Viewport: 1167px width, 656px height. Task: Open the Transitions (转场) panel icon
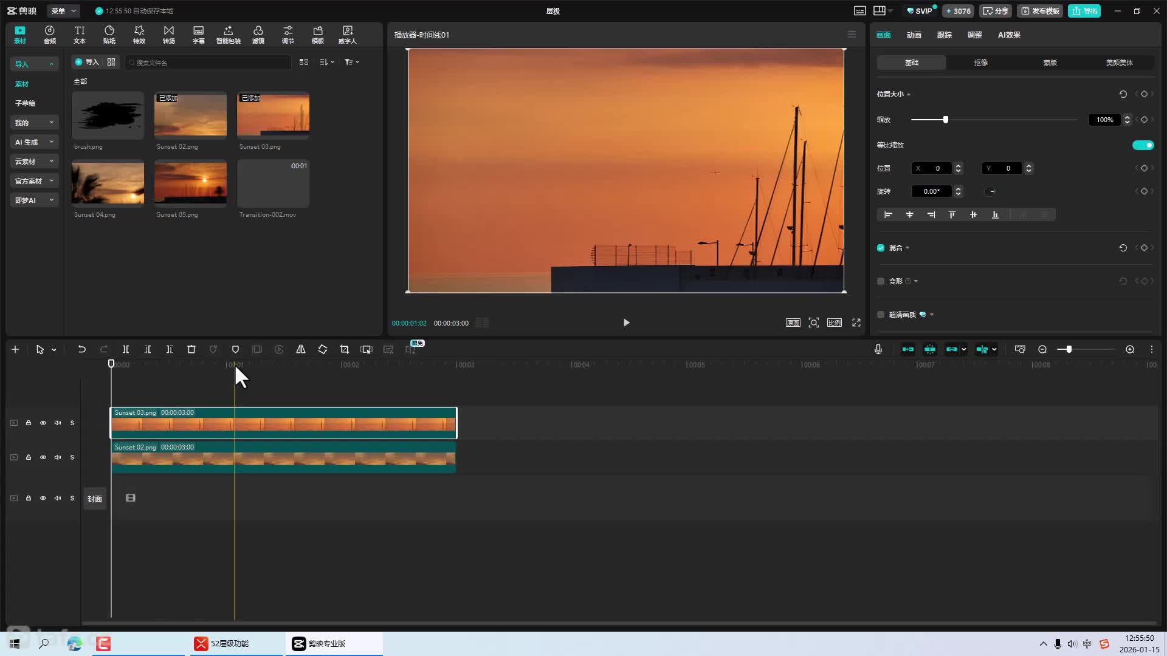[169, 35]
